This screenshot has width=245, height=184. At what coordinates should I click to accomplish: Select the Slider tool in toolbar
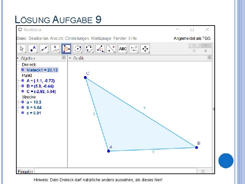pos(134,49)
